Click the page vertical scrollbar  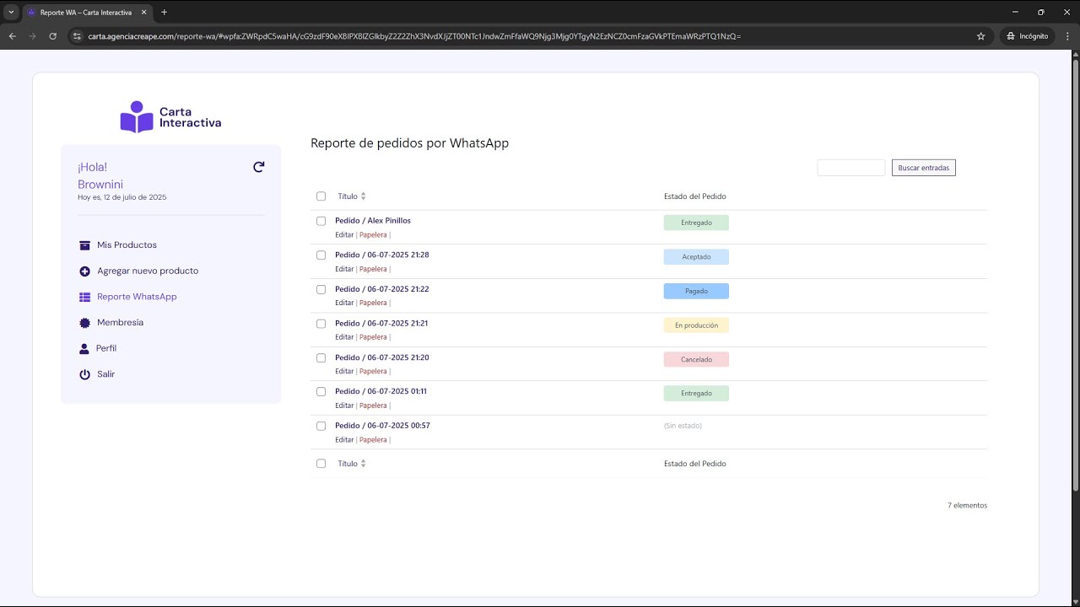(1075, 274)
